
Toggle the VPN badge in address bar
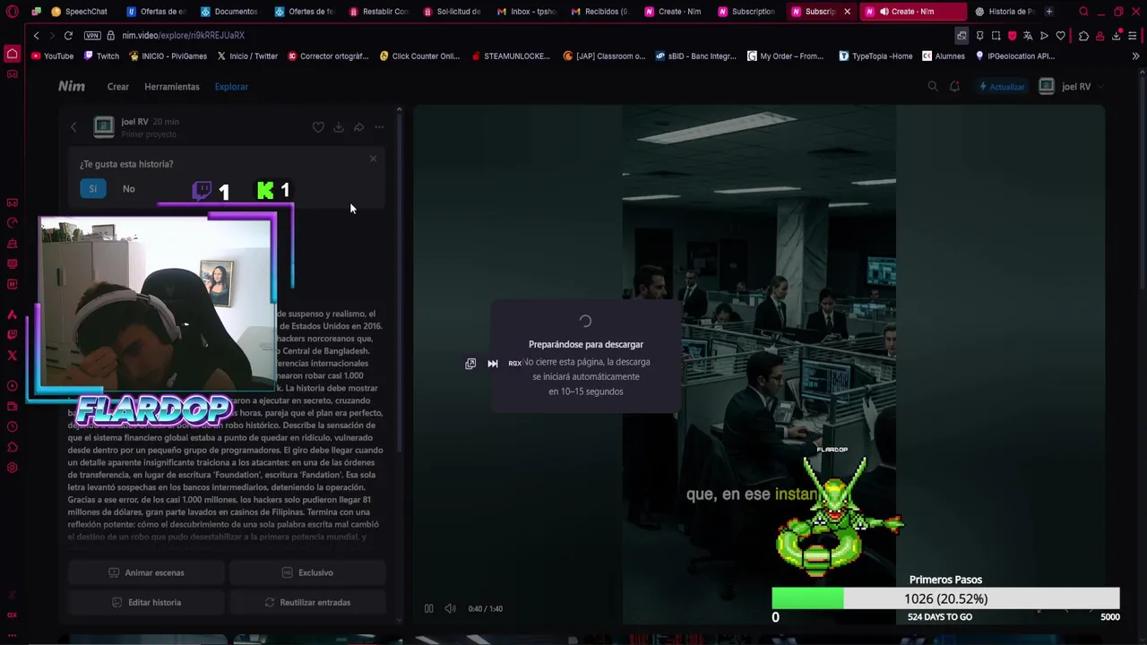point(92,36)
